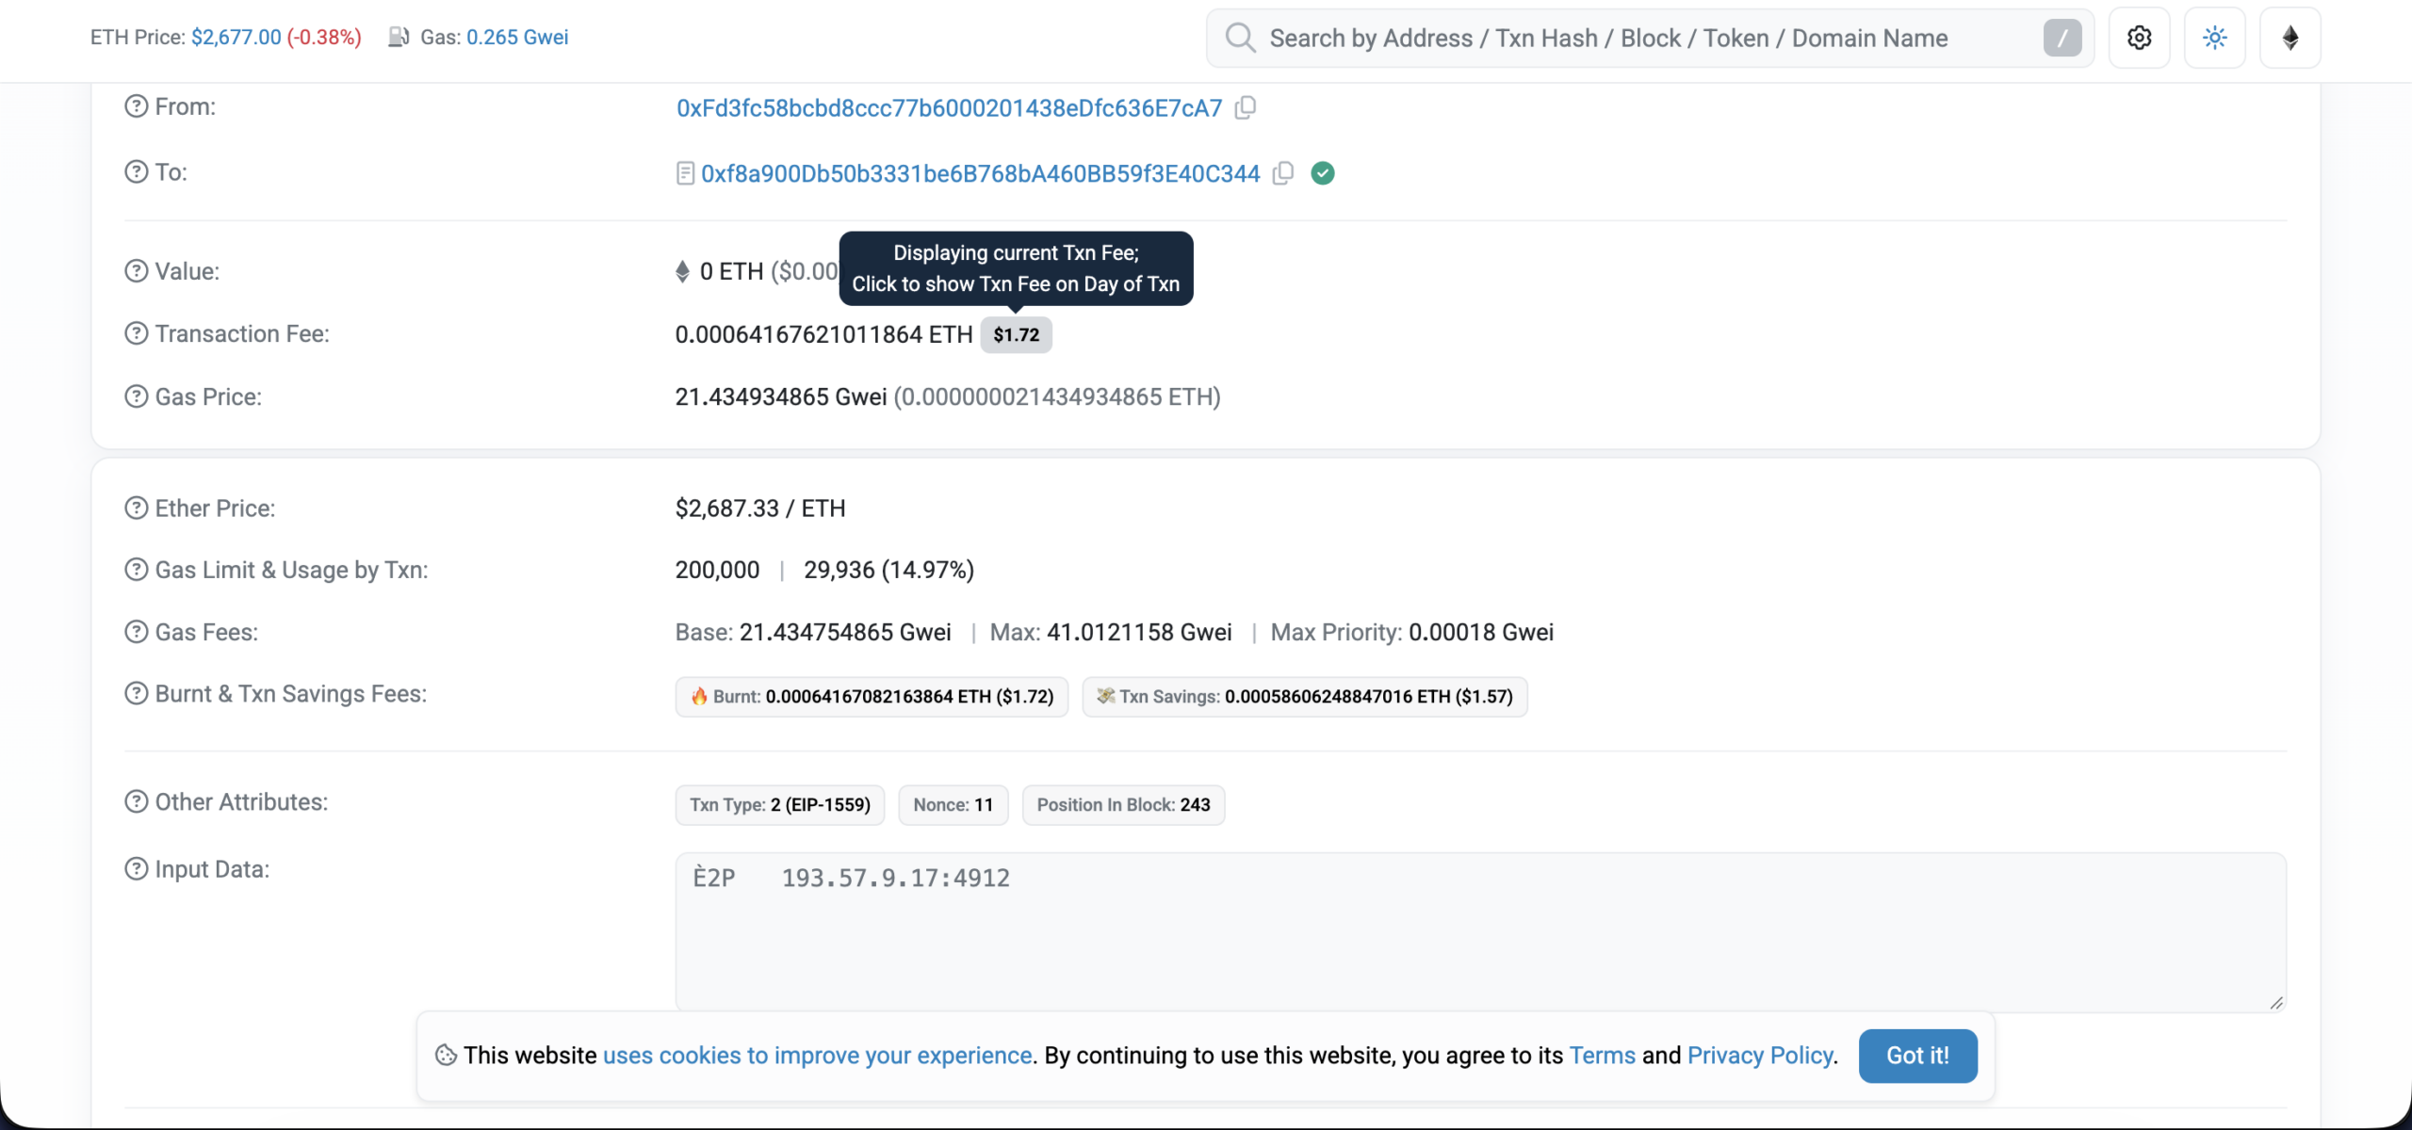Click the search magnifier icon

tap(1240, 38)
